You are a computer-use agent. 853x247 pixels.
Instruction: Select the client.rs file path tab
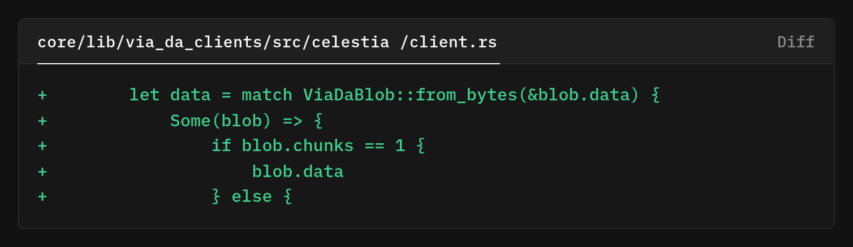coord(267,42)
